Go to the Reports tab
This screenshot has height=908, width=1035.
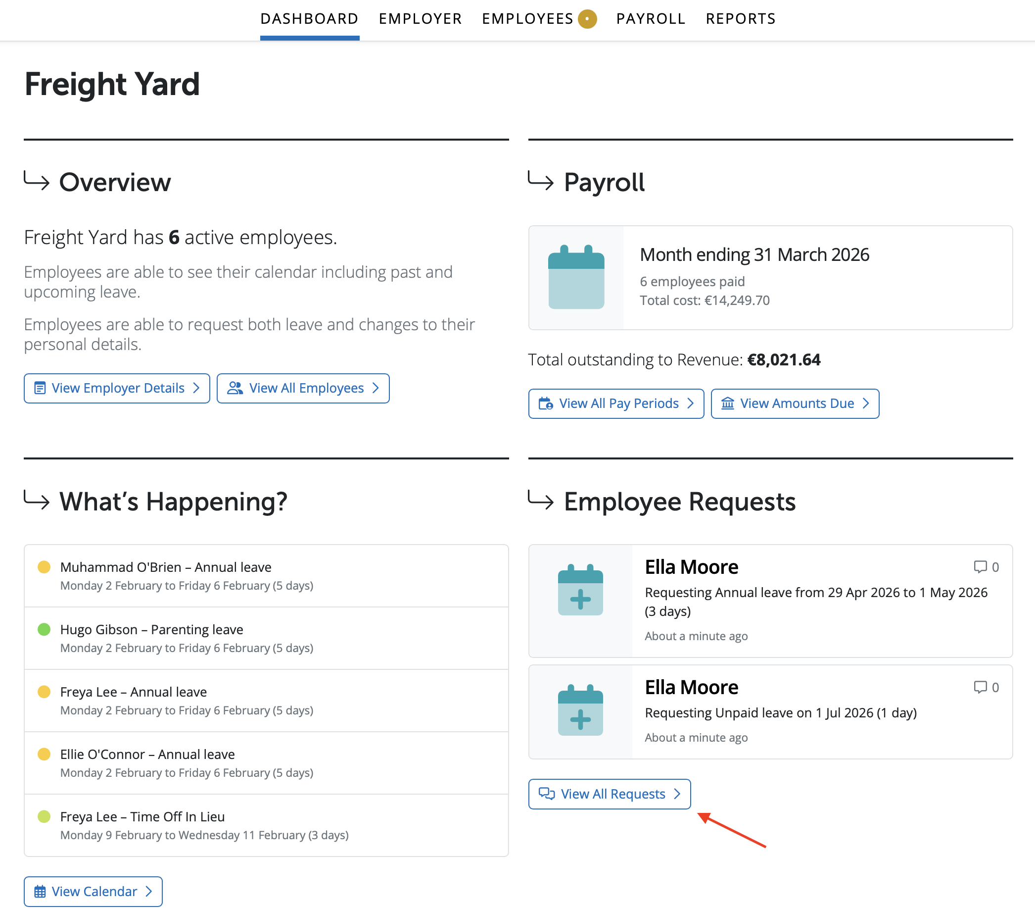click(740, 19)
